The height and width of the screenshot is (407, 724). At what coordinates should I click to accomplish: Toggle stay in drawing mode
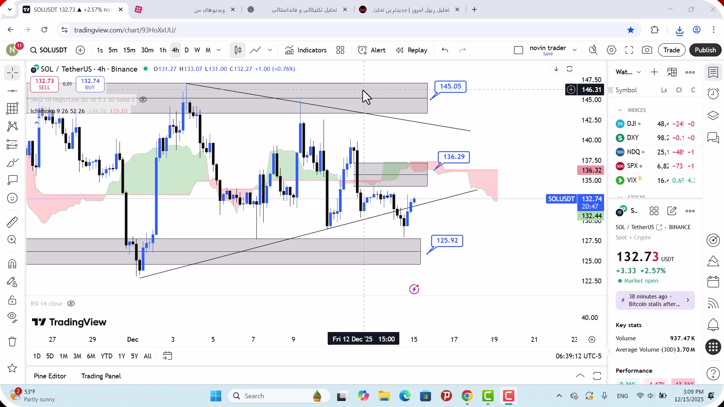(12, 282)
